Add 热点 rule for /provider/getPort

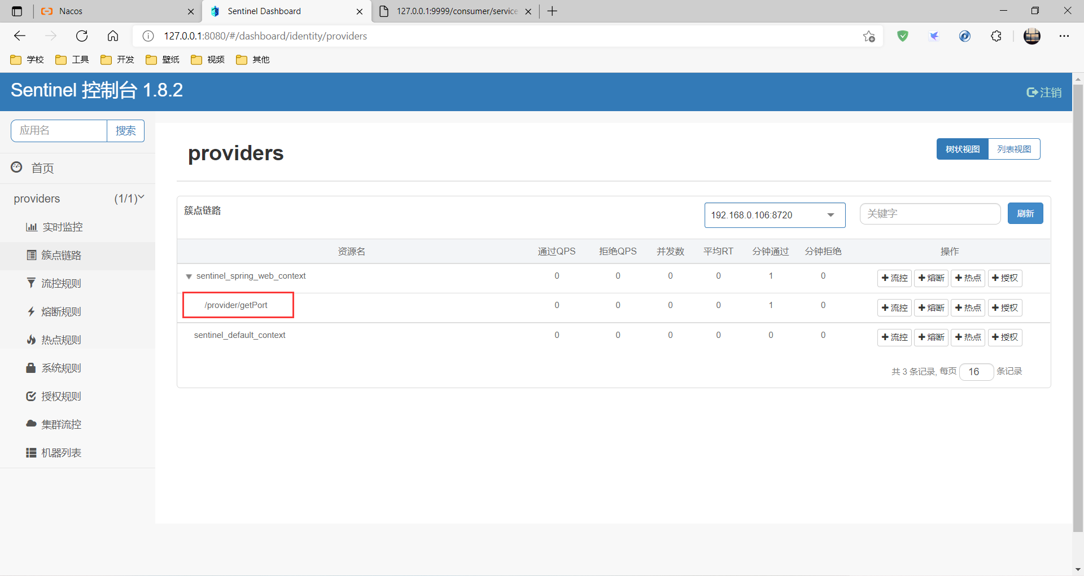pos(968,307)
